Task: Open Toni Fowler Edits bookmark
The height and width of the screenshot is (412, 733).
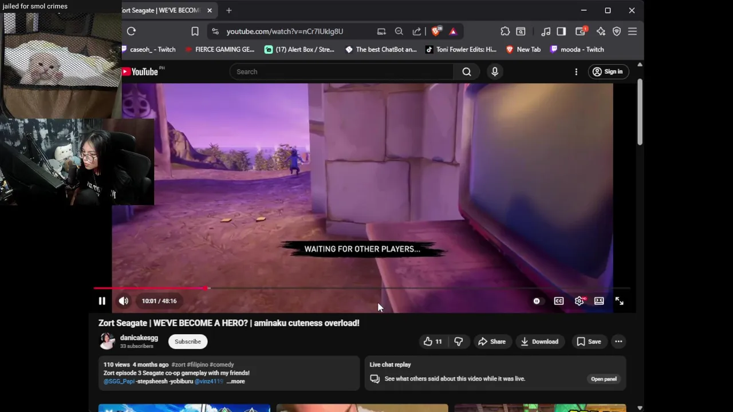Action: pyautogui.click(x=461, y=49)
